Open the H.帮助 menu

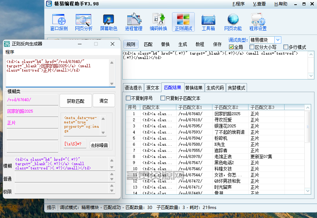tap(281, 4)
